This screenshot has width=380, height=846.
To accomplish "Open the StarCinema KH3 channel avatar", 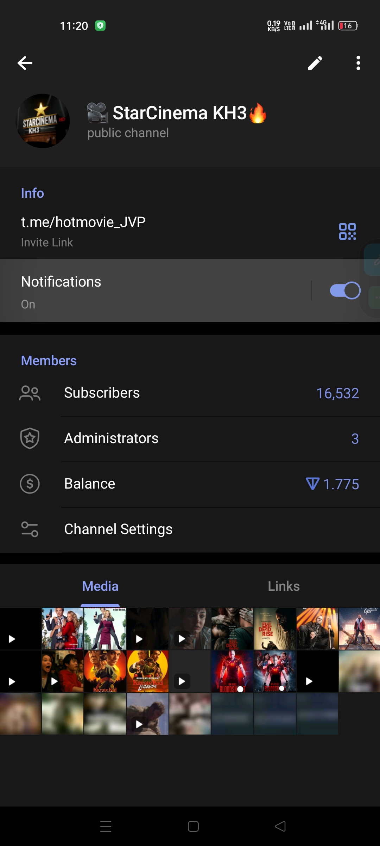I will (x=43, y=121).
